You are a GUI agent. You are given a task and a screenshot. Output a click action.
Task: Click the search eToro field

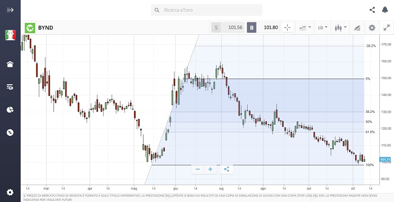[x=207, y=10]
